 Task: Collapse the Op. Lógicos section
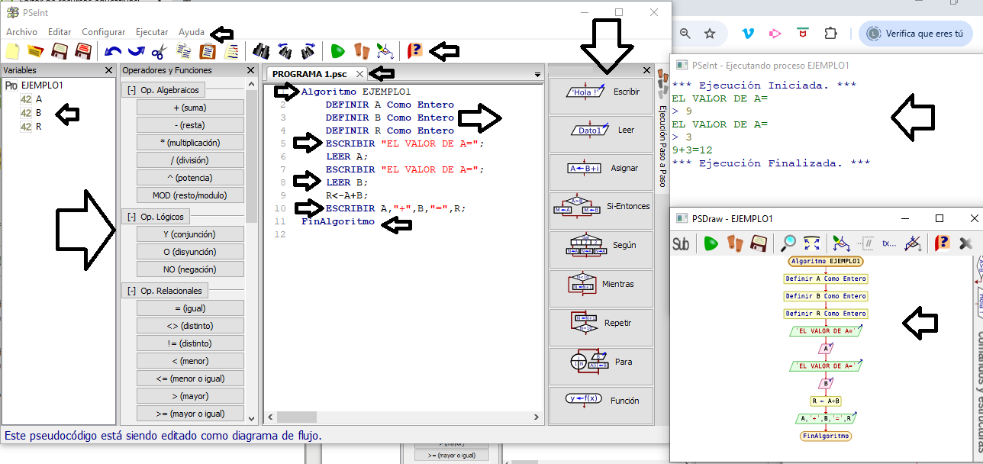[132, 217]
